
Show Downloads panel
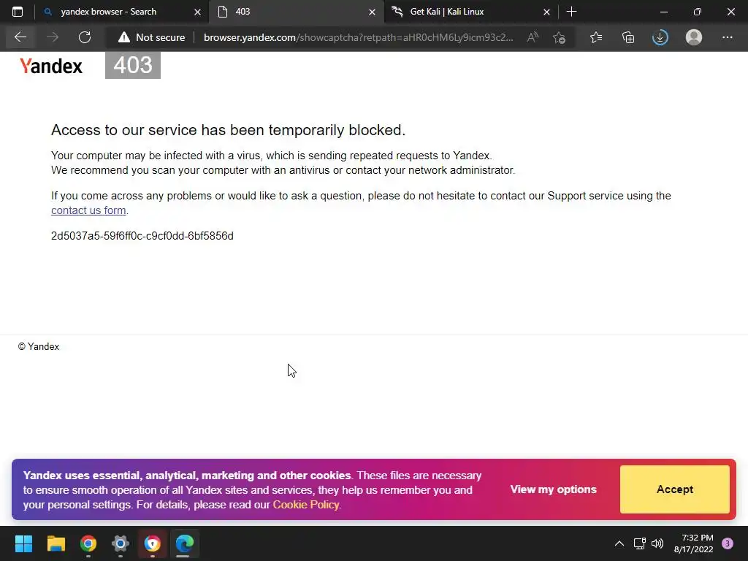[660, 37]
